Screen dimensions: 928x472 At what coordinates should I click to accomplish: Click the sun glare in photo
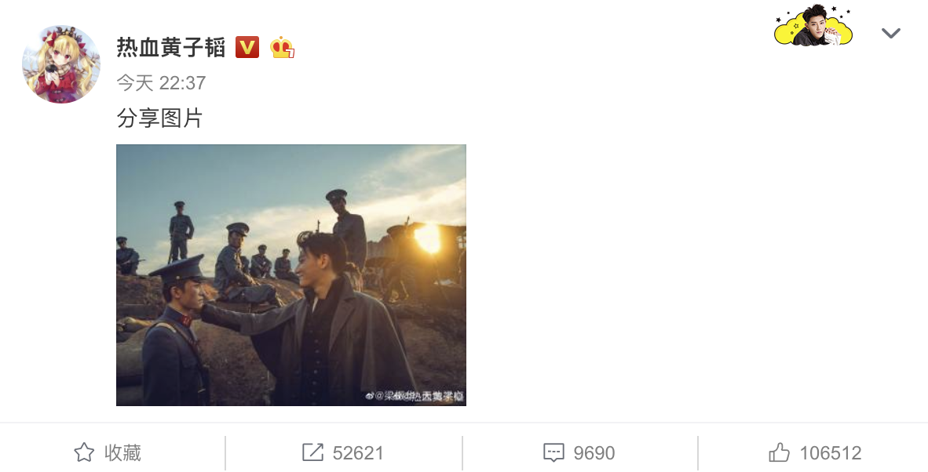(427, 238)
